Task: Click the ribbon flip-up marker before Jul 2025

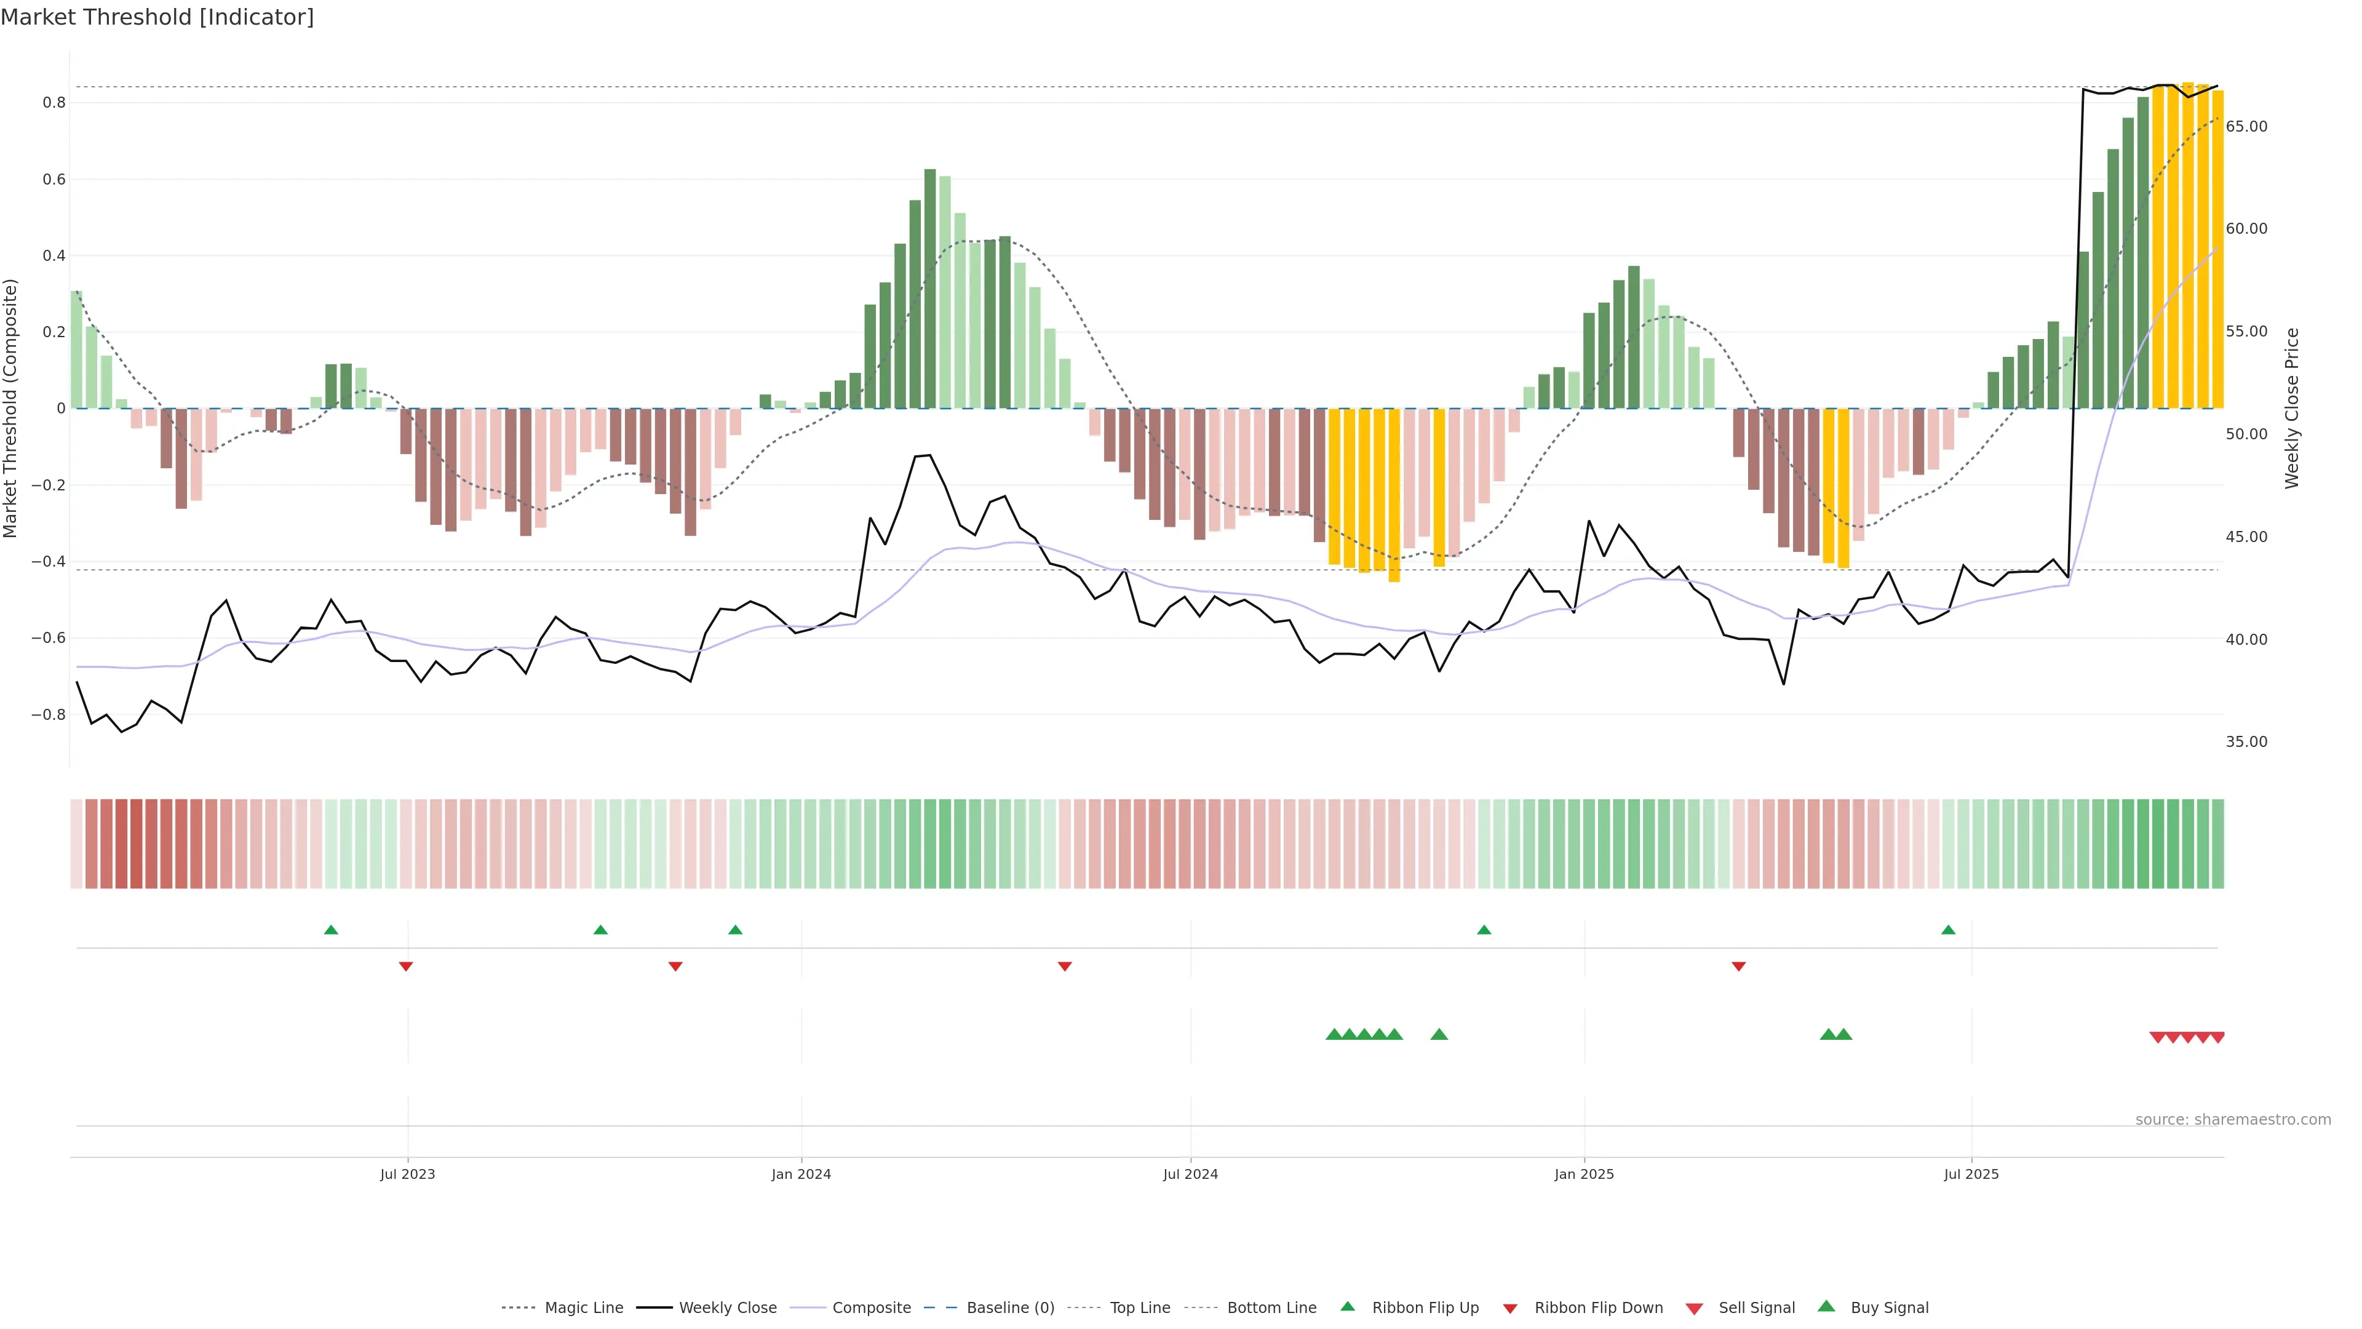Action: [1947, 930]
